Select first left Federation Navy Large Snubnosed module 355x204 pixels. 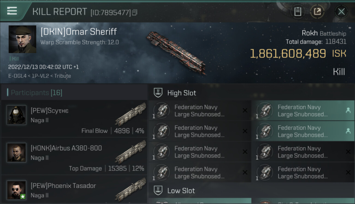pyautogui.click(x=200, y=111)
